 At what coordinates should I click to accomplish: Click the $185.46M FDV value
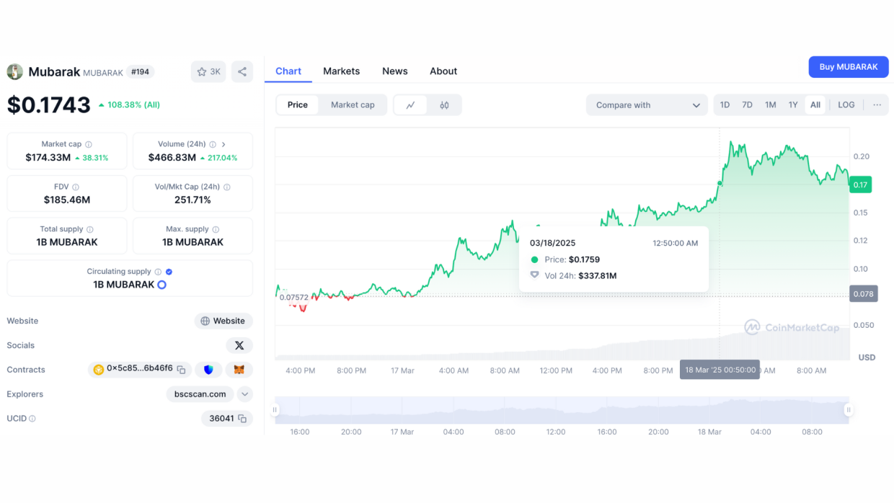(x=67, y=200)
